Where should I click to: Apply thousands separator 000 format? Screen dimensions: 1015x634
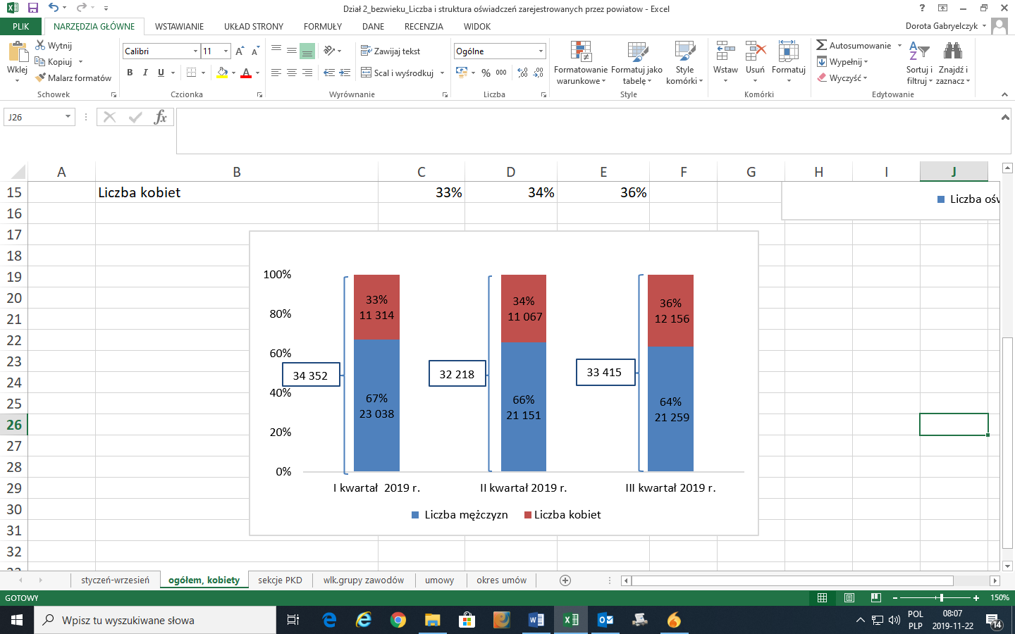click(x=501, y=73)
